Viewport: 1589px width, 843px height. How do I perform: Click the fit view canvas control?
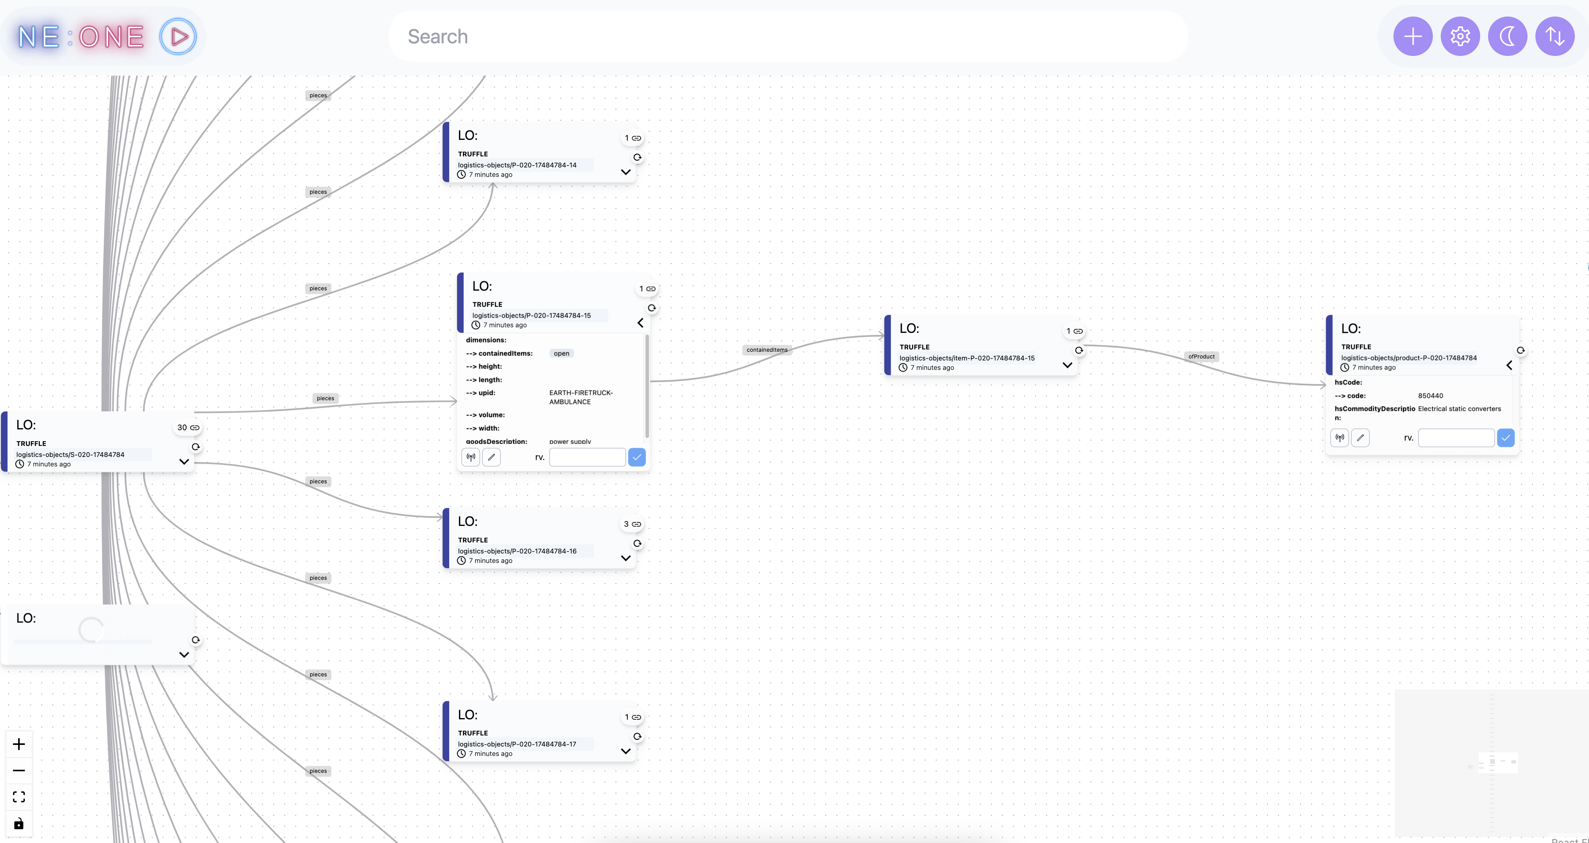pyautogui.click(x=19, y=797)
